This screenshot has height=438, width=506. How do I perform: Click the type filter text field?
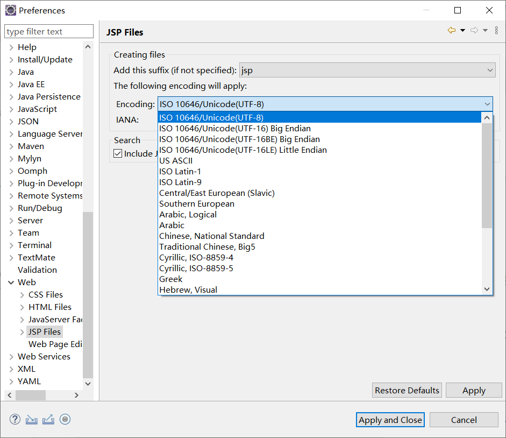[x=49, y=31]
